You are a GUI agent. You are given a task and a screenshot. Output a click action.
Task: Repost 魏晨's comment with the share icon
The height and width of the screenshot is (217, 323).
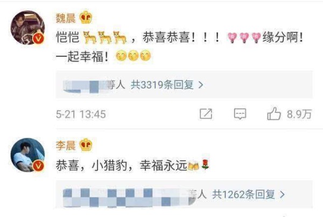(x=206, y=114)
